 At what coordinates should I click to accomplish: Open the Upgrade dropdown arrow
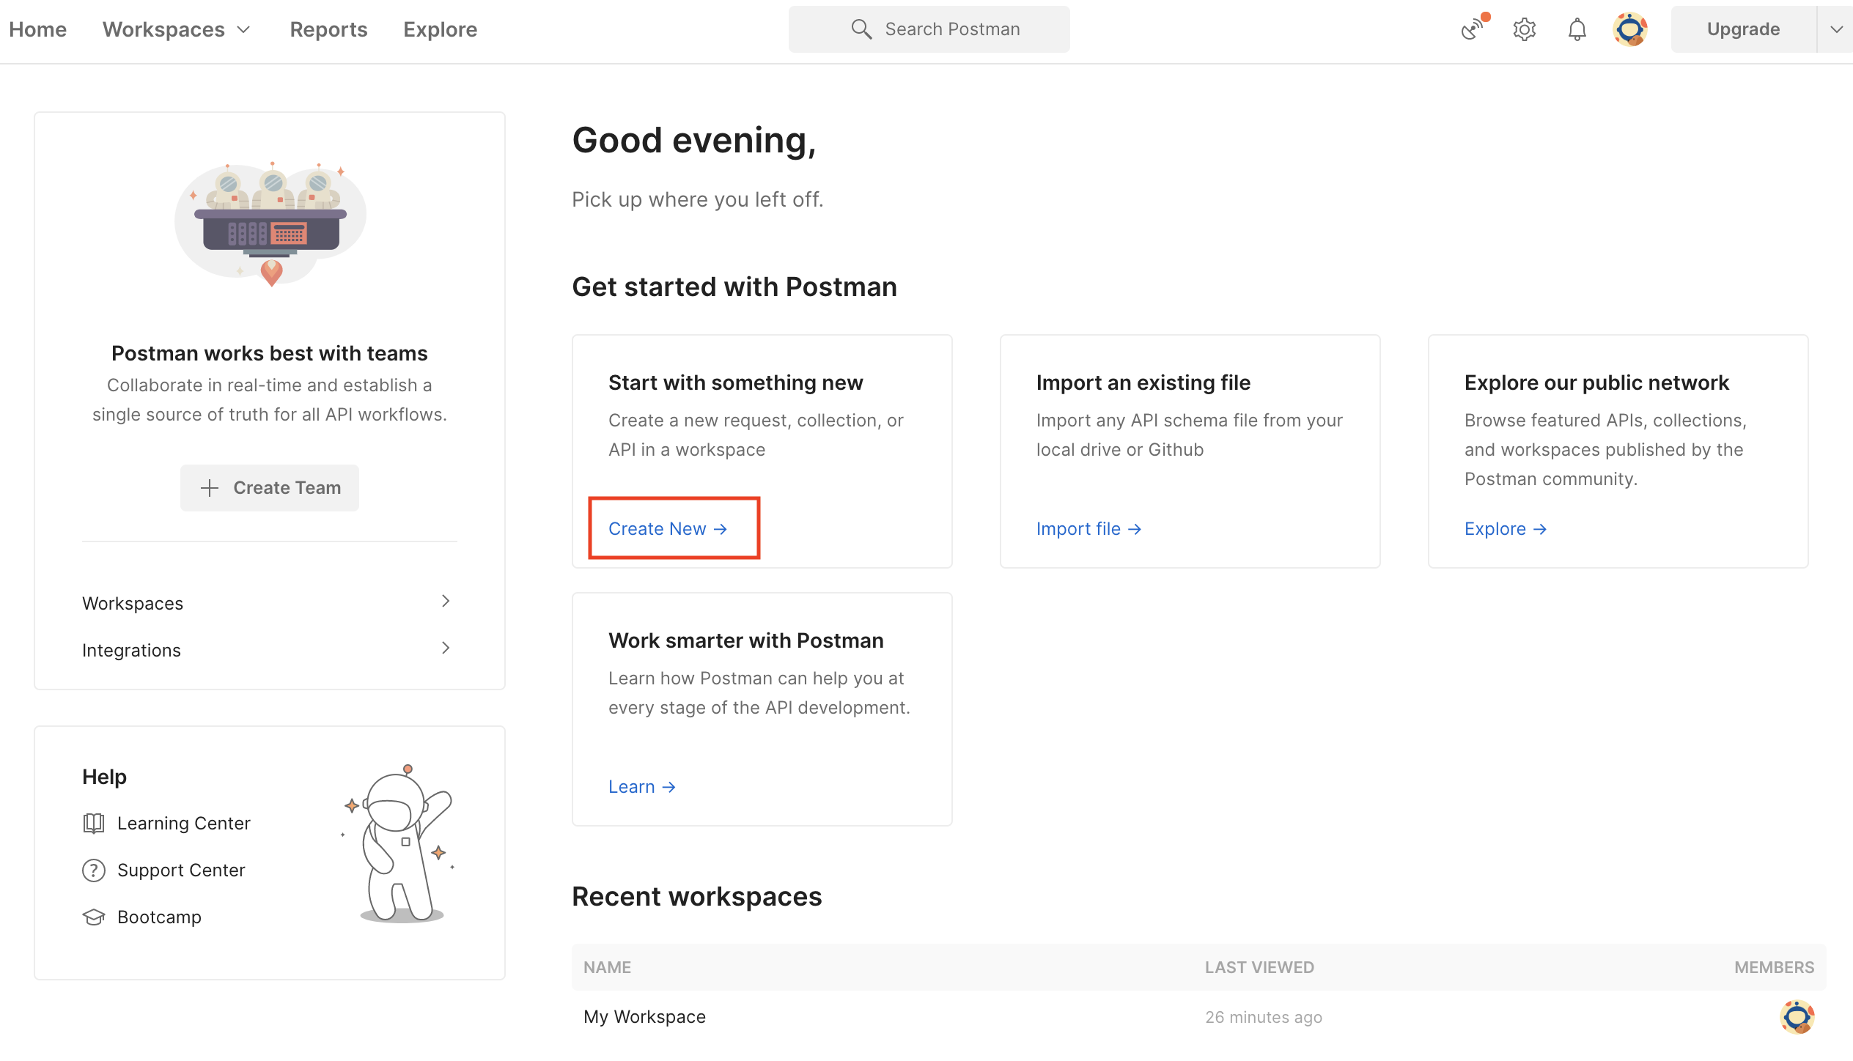[1836, 29]
